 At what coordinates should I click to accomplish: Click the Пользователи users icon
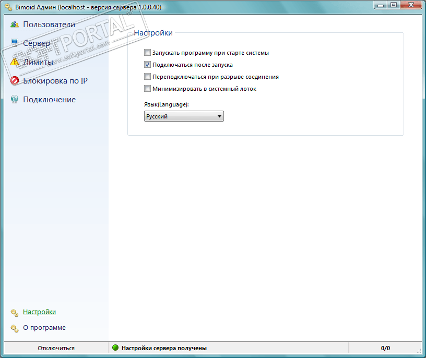[15, 25]
